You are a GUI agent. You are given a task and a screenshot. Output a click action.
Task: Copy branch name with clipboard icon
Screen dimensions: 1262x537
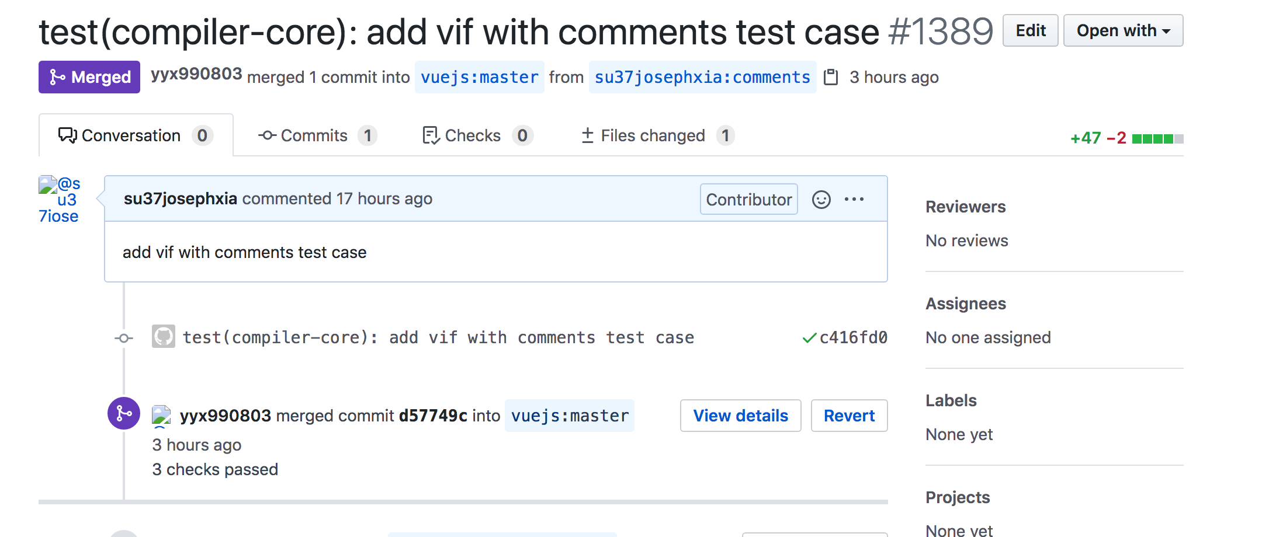pos(830,77)
